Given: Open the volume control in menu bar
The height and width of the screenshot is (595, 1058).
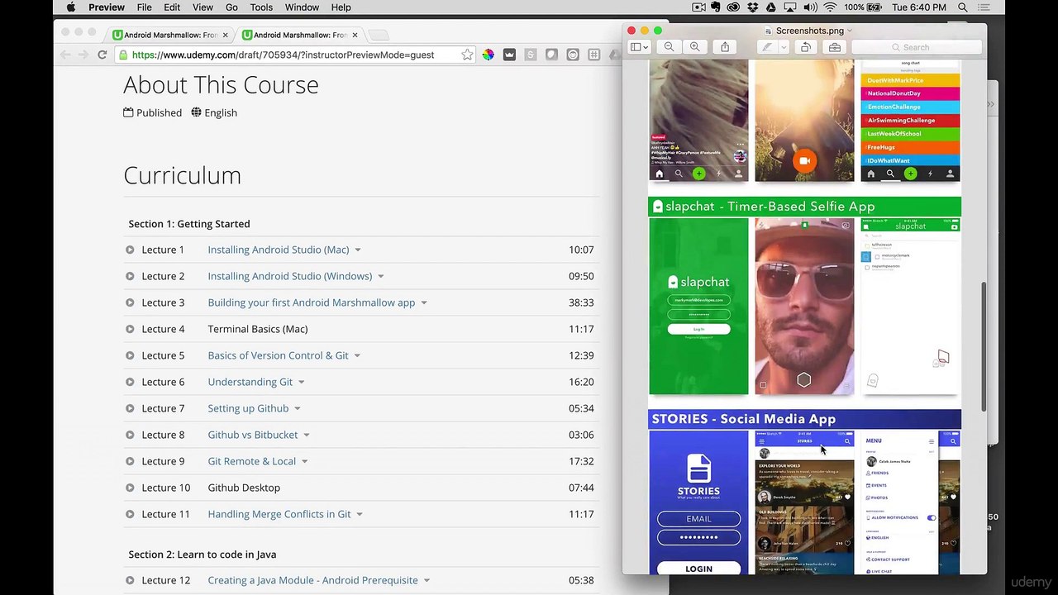Looking at the screenshot, I should 810,7.
